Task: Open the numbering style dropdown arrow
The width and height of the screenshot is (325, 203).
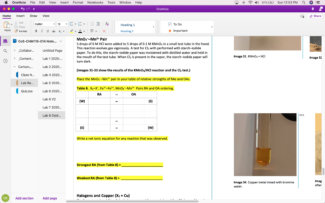Action: coord(84,24)
